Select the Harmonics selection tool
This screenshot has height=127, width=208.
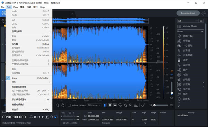[x=136, y=105]
